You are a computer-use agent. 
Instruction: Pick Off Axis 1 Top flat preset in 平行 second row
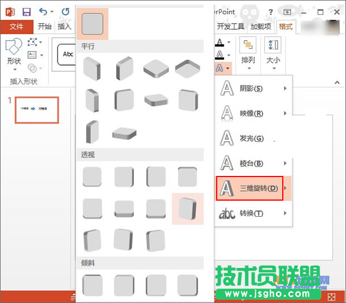point(156,100)
